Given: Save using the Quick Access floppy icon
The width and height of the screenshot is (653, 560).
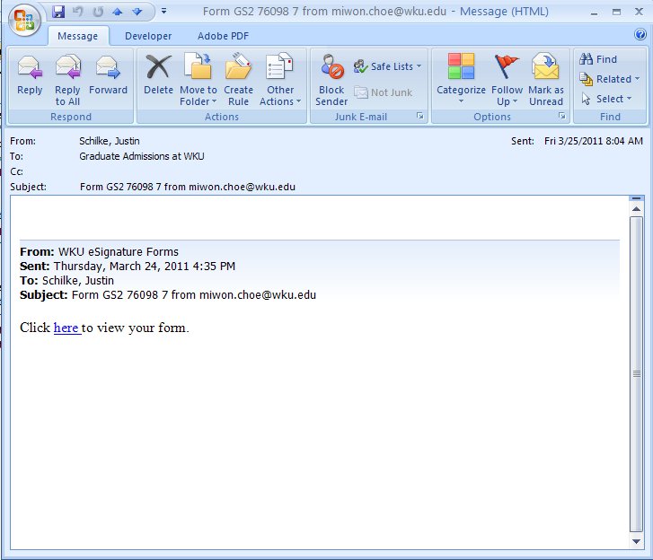Looking at the screenshot, I should click(x=58, y=12).
